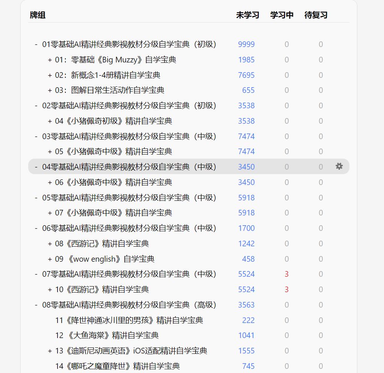Click new count 7695 for 新概念1-4册
The image size is (384, 373).
246,75
